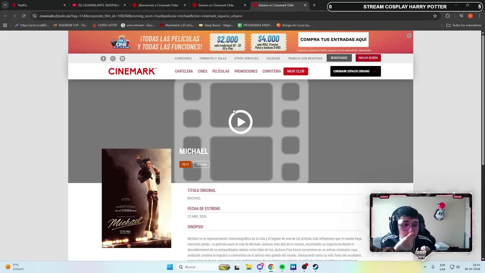
Task: Click the page vertical scrollbar
Action: [x=483, y=100]
